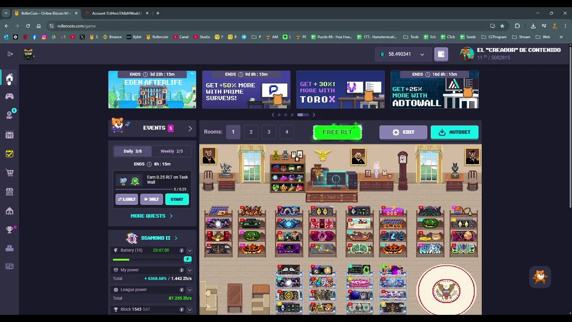Click the 1.5RLT quest swap button
572x322 pixels.
(126, 199)
